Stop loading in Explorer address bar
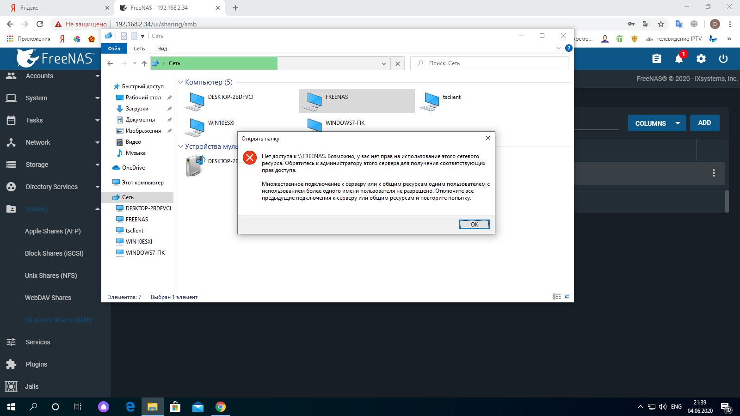The height and width of the screenshot is (416, 740). coord(397,64)
